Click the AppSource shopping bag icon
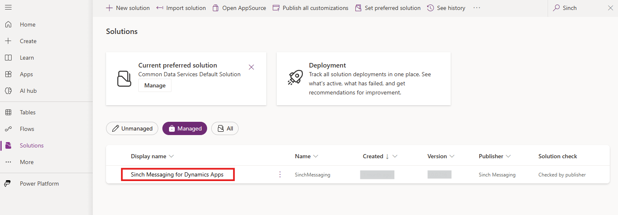The height and width of the screenshot is (215, 618). click(x=215, y=8)
